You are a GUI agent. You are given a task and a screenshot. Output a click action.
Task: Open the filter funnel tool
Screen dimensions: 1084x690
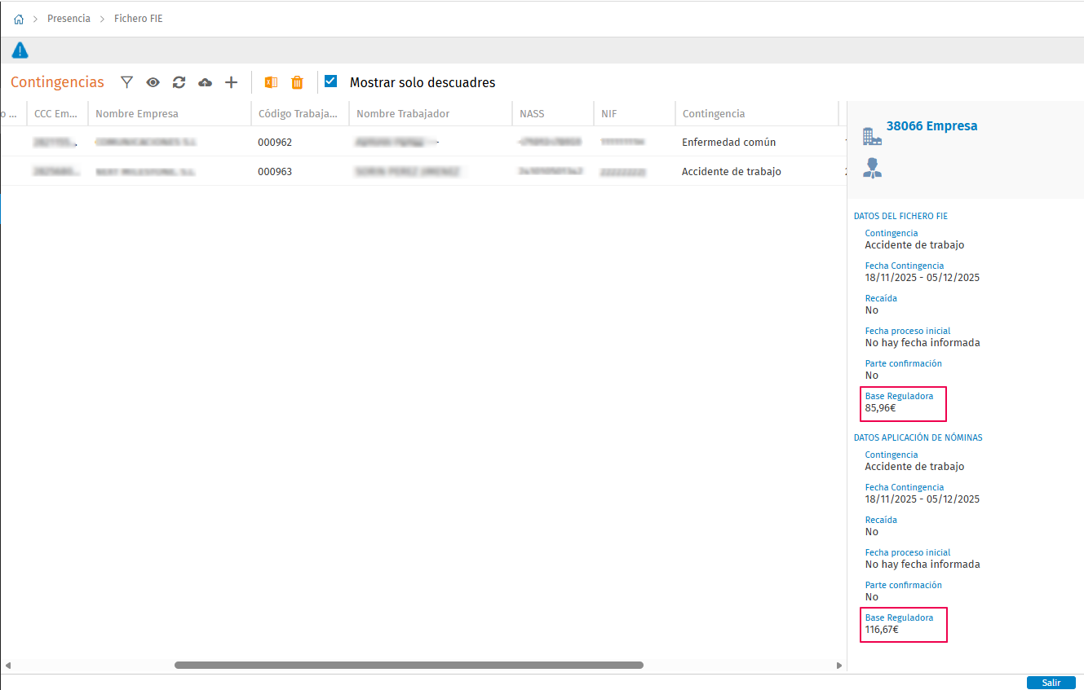tap(126, 82)
